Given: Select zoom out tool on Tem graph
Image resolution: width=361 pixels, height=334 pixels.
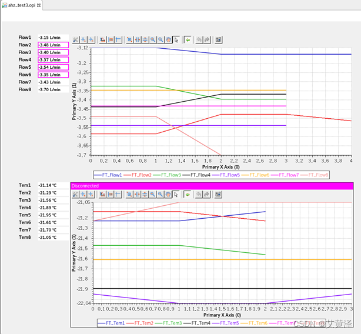Looking at the screenshot, I should tap(161, 195).
